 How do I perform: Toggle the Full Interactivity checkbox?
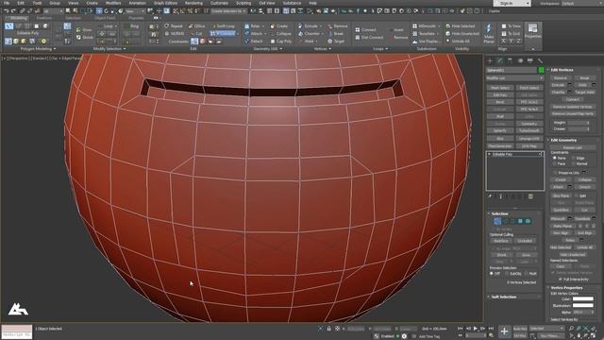[561, 280]
